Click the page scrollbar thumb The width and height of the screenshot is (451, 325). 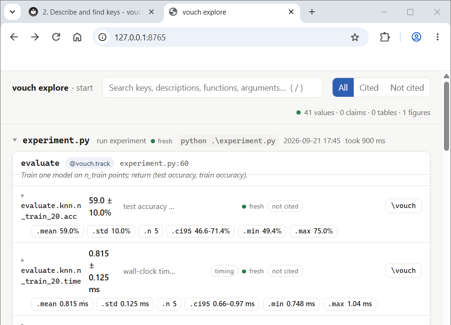(446, 116)
